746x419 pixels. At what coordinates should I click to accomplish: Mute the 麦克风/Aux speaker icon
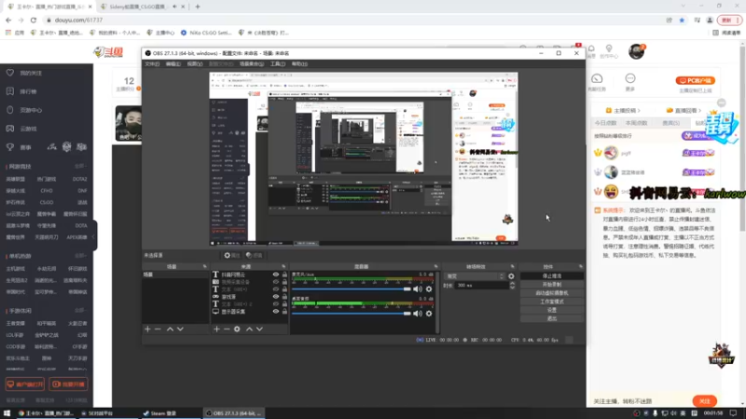[417, 289]
